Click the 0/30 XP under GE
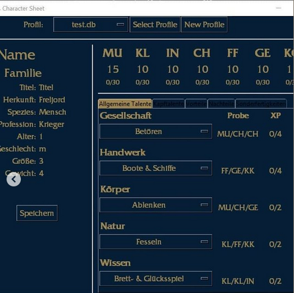Screen dimensions: 294x293 (x=262, y=82)
